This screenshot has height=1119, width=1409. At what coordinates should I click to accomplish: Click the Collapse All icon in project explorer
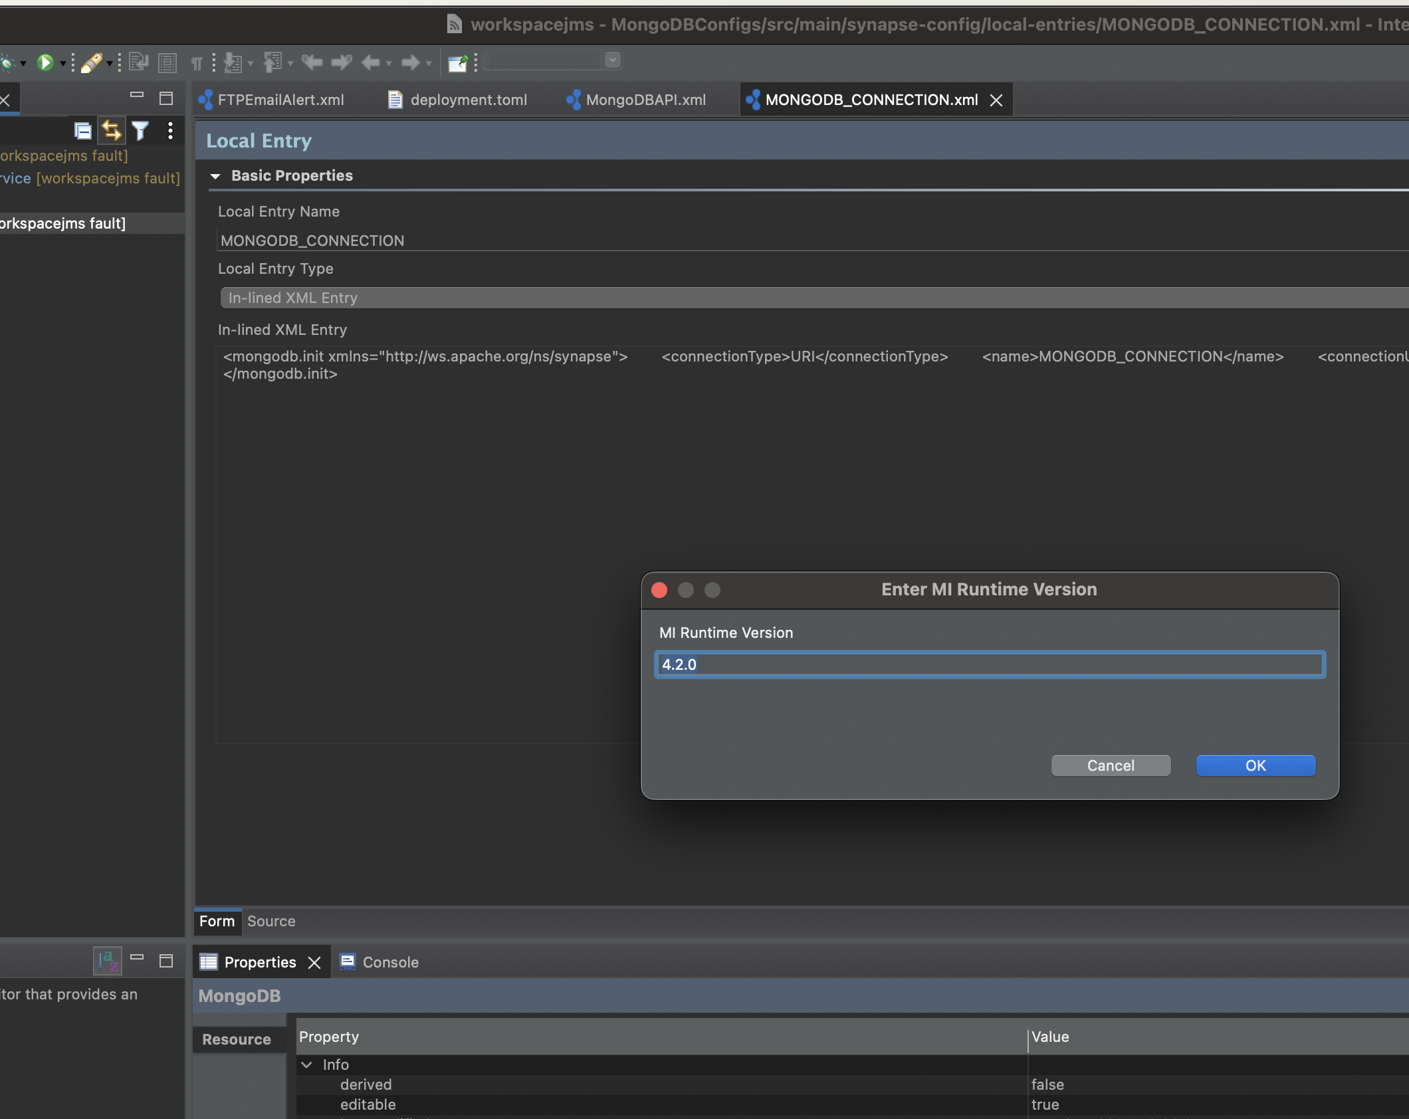82,131
